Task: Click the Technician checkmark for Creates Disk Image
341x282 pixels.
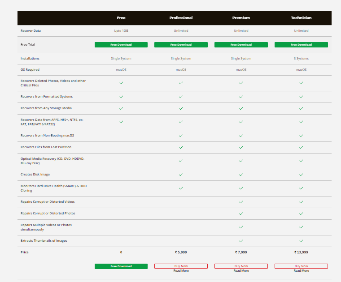Action: (x=301, y=175)
